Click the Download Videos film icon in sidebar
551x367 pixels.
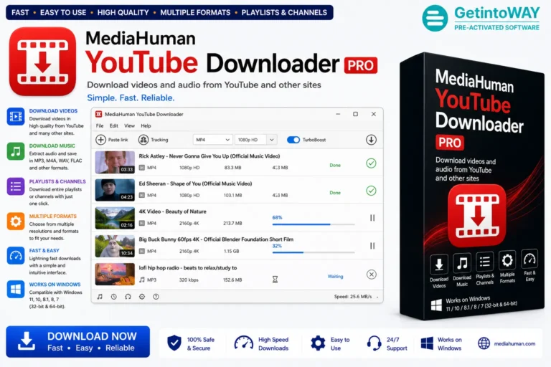(16, 116)
